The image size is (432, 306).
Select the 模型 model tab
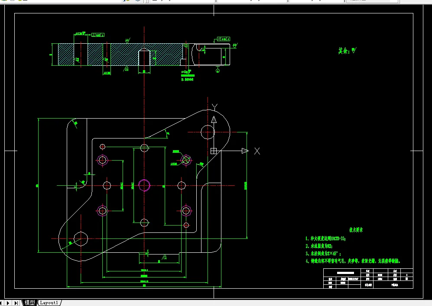click(30, 303)
